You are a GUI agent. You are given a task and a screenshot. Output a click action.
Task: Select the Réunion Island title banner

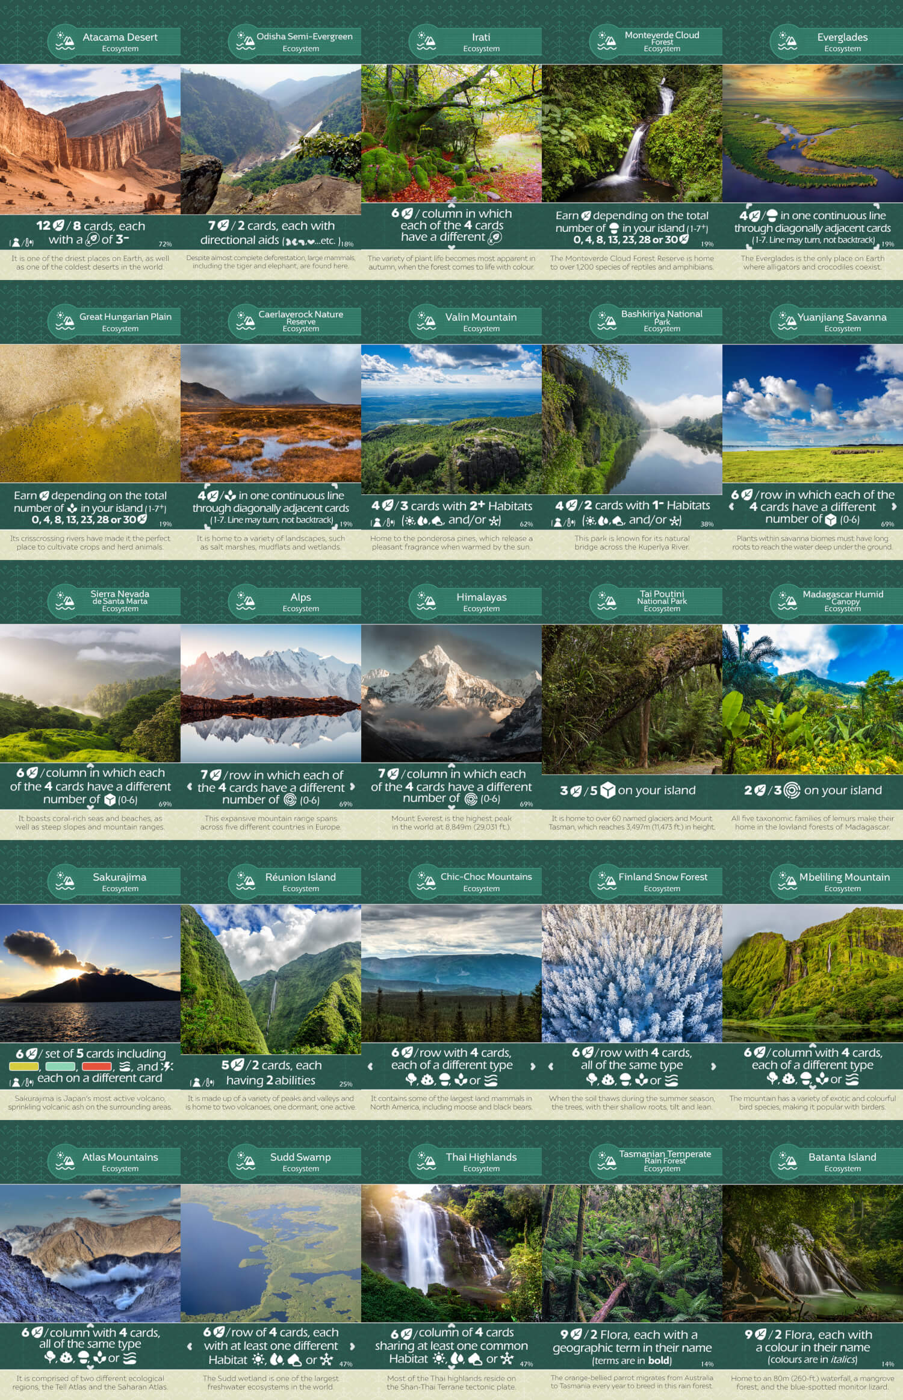coord(300,882)
